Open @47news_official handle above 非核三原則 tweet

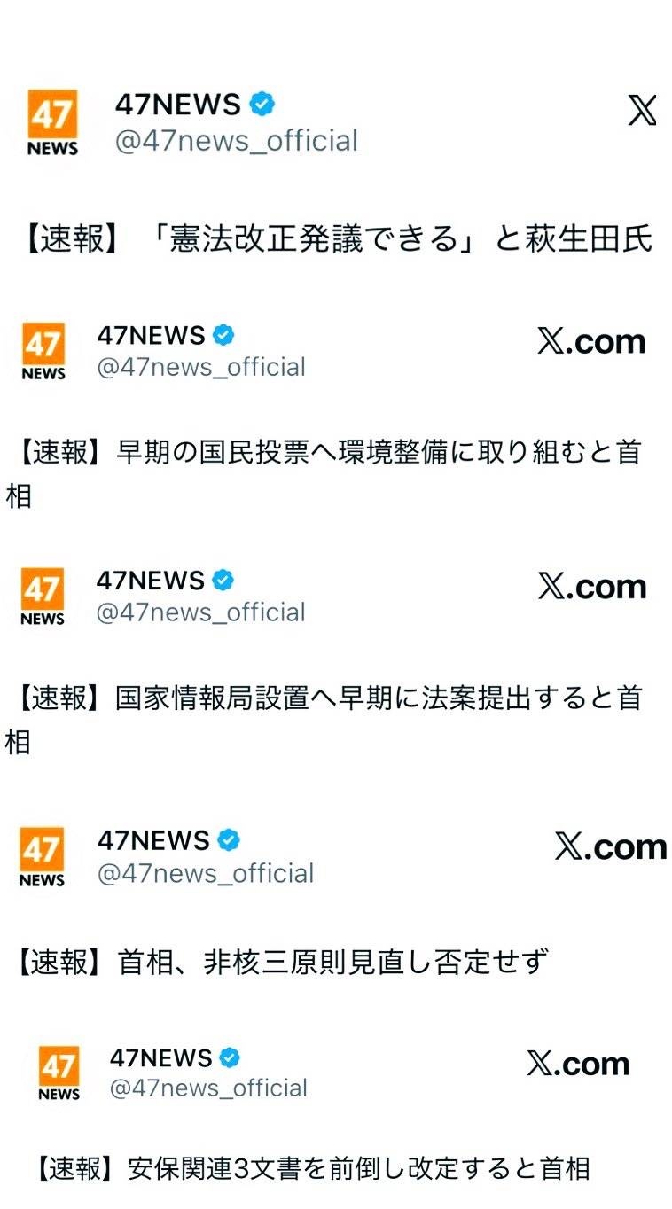pos(206,873)
